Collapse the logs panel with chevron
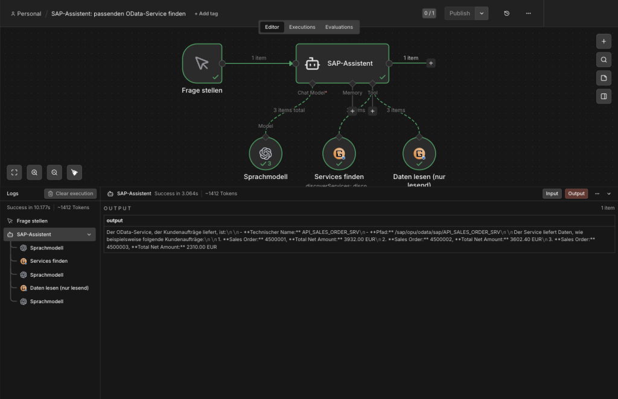 [x=609, y=193]
